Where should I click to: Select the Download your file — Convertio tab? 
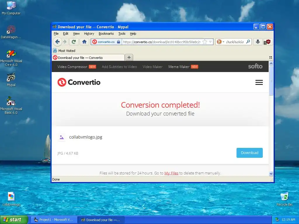88,57
